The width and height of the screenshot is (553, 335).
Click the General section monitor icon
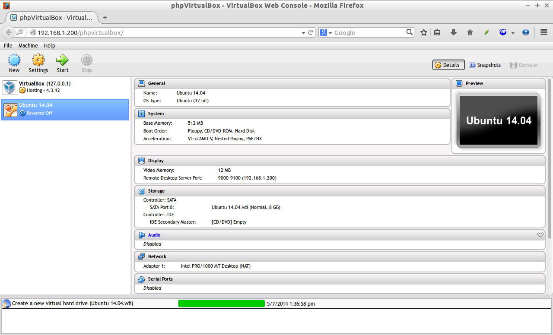[141, 83]
